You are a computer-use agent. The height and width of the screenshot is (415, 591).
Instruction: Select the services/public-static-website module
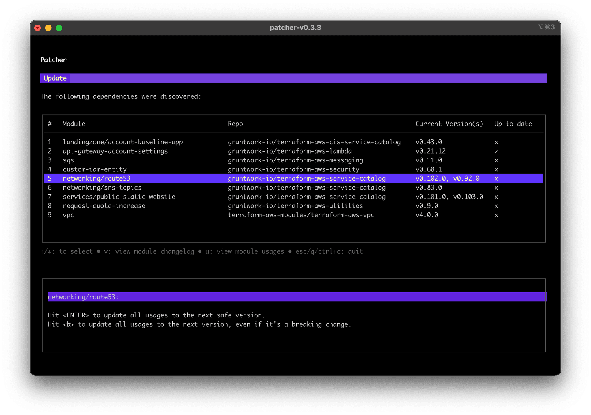(x=119, y=197)
